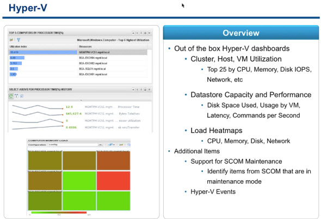Click the bright green cell left of red cell

pyautogui.click(x=79, y=181)
